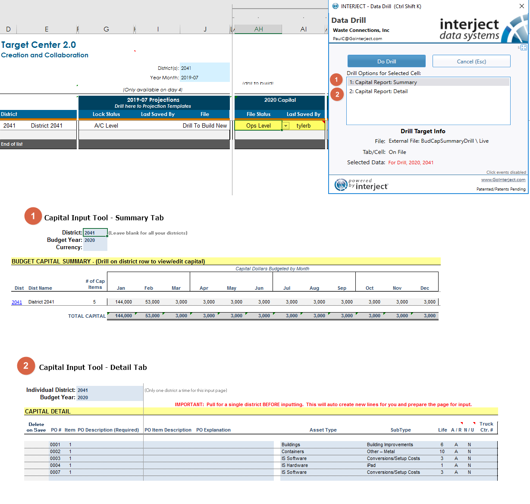The height and width of the screenshot is (504, 530).
Task: Click the yellow Ops Level cell
Action: [258, 125]
